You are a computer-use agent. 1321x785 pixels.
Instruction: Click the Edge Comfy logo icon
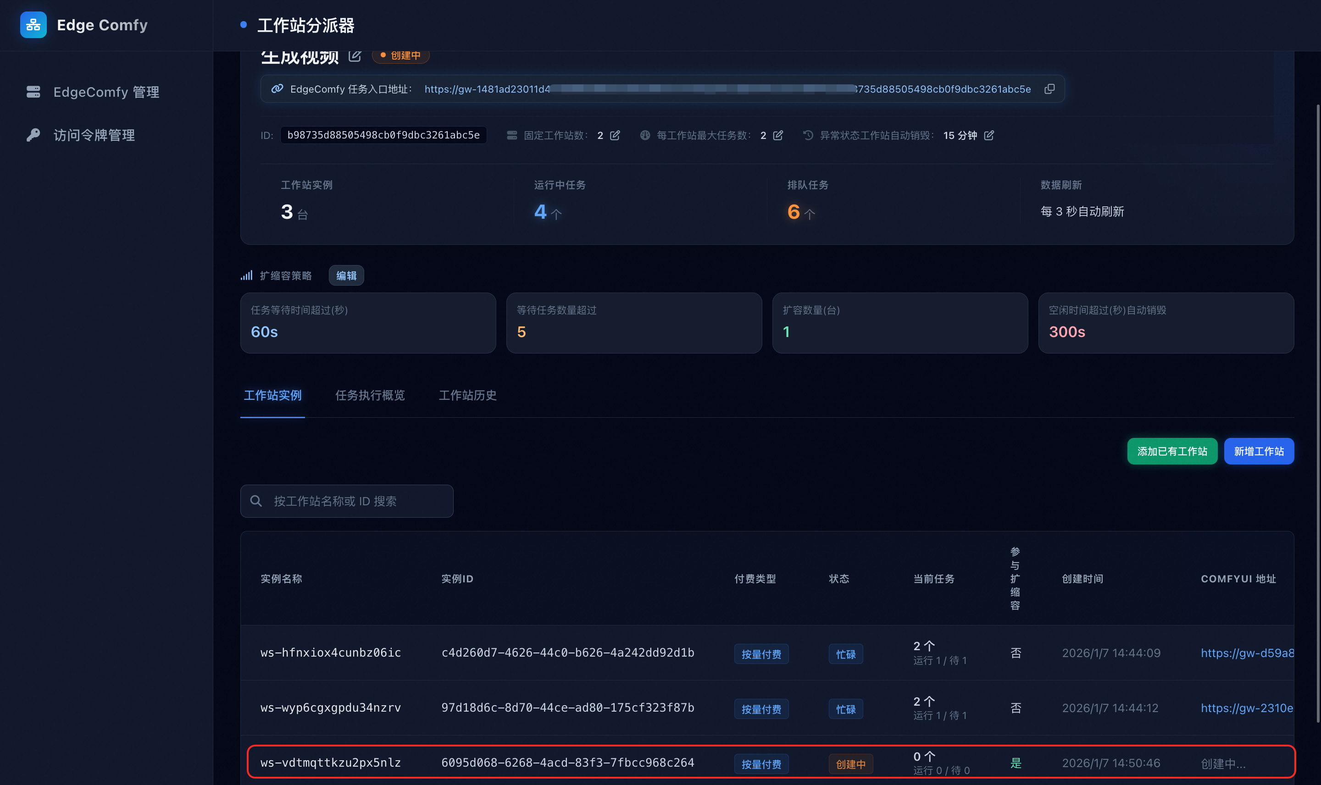point(33,25)
